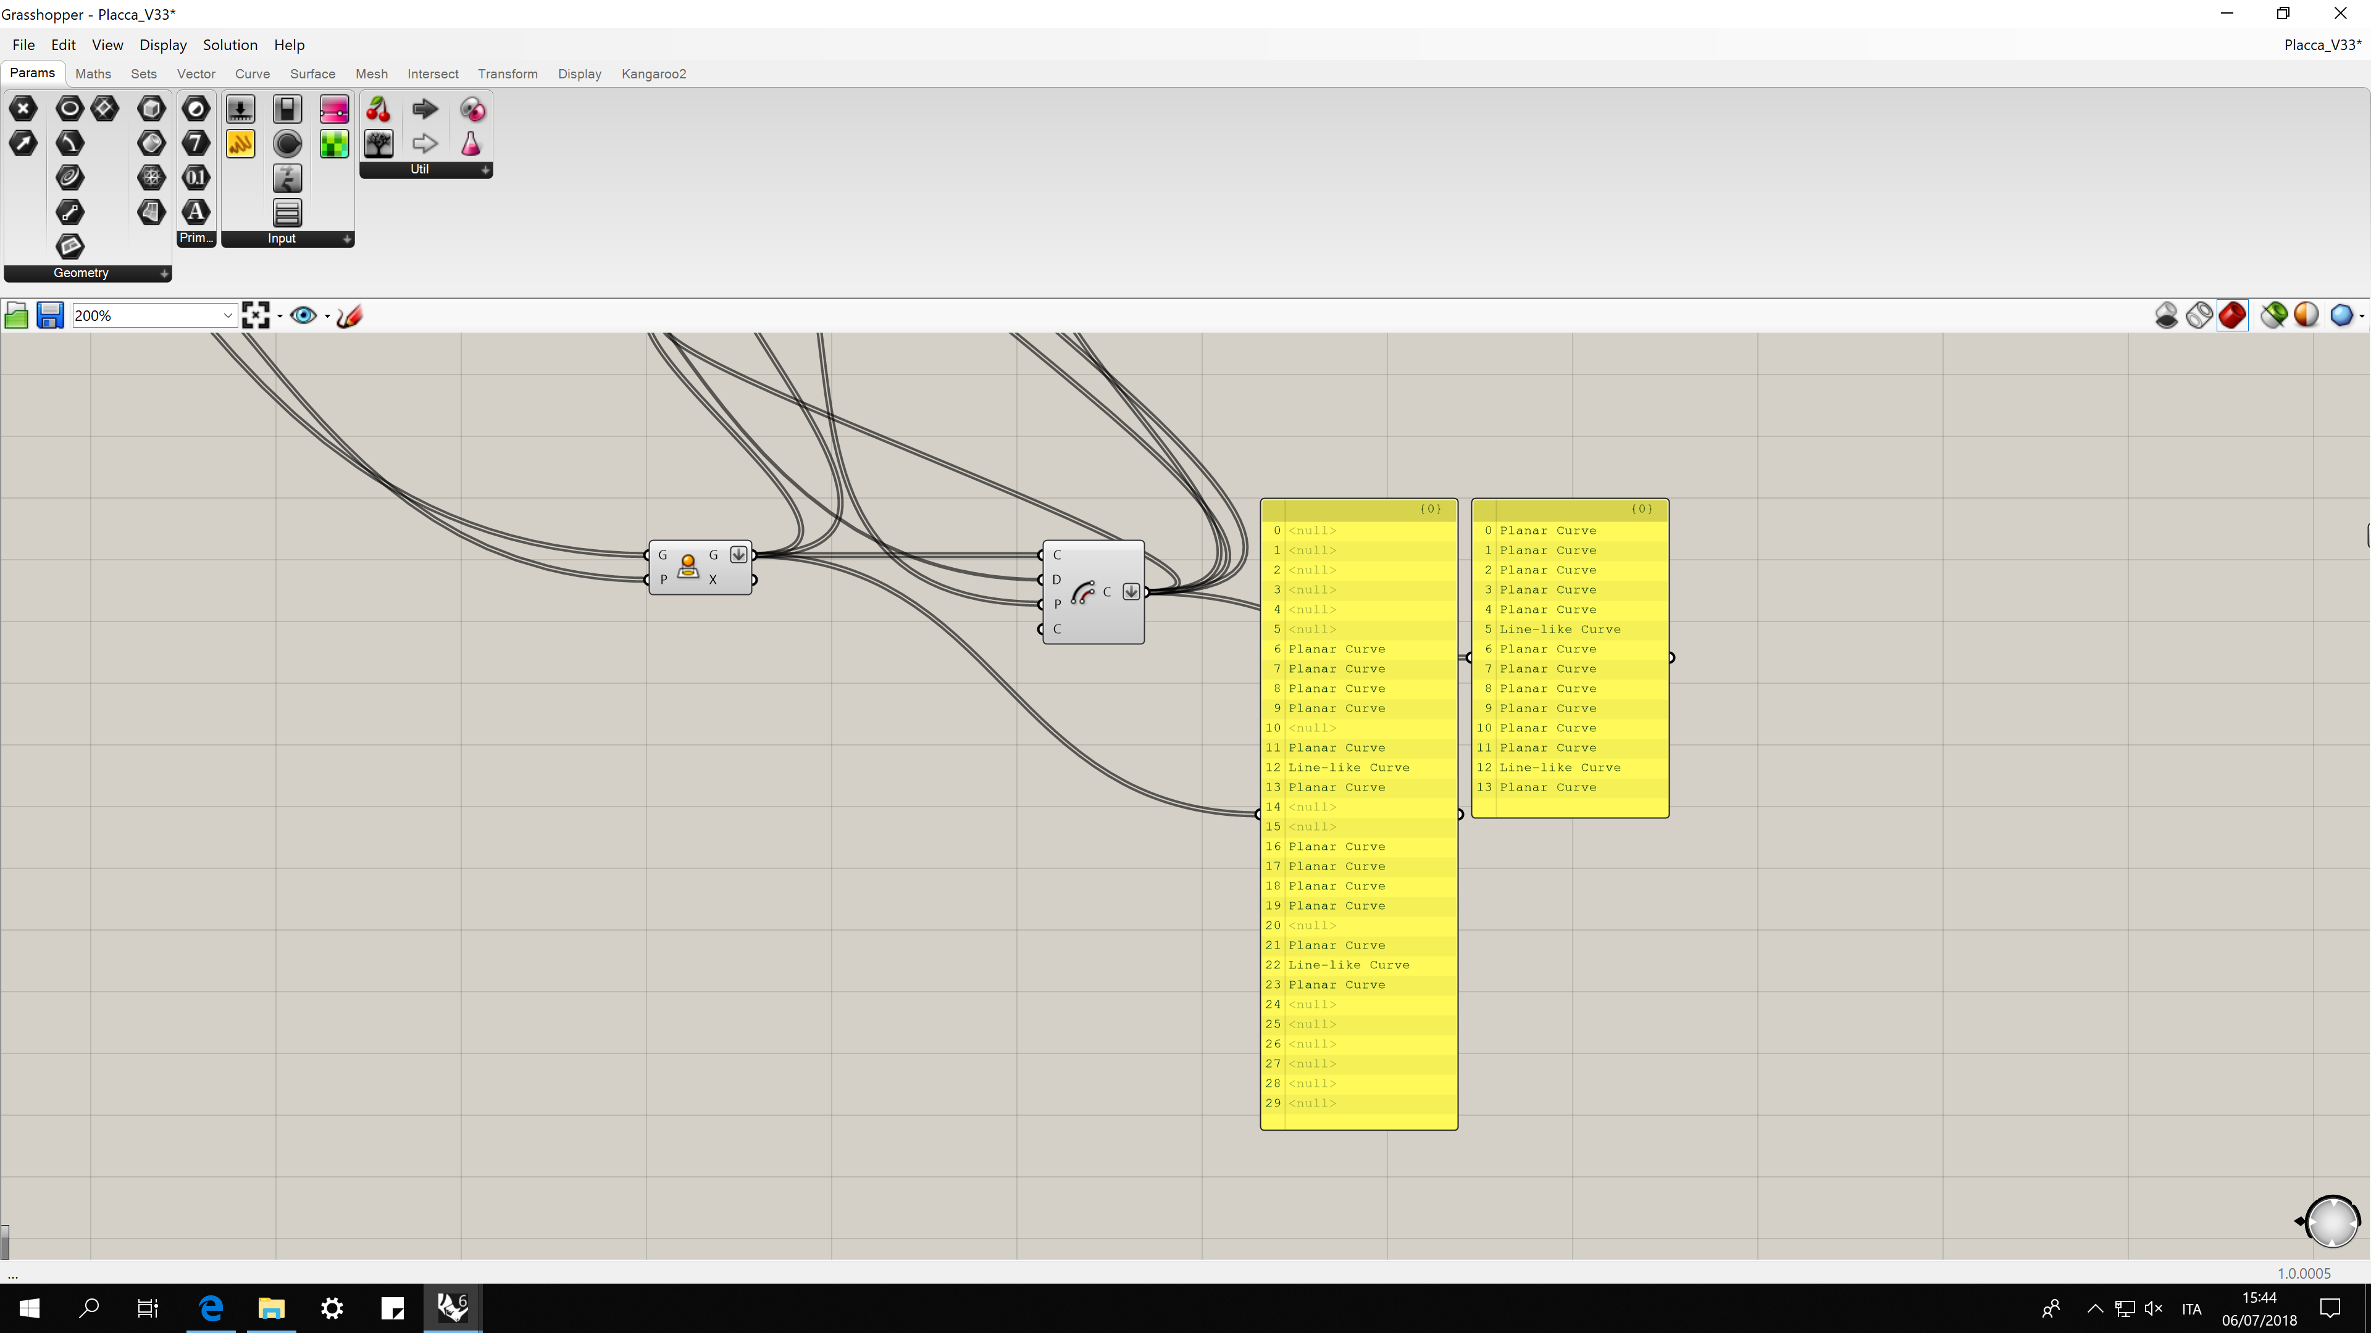Open the Solution menu

coord(230,45)
